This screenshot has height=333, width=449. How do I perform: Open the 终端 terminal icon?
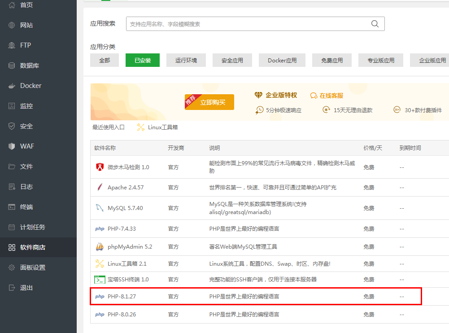[x=12, y=207]
